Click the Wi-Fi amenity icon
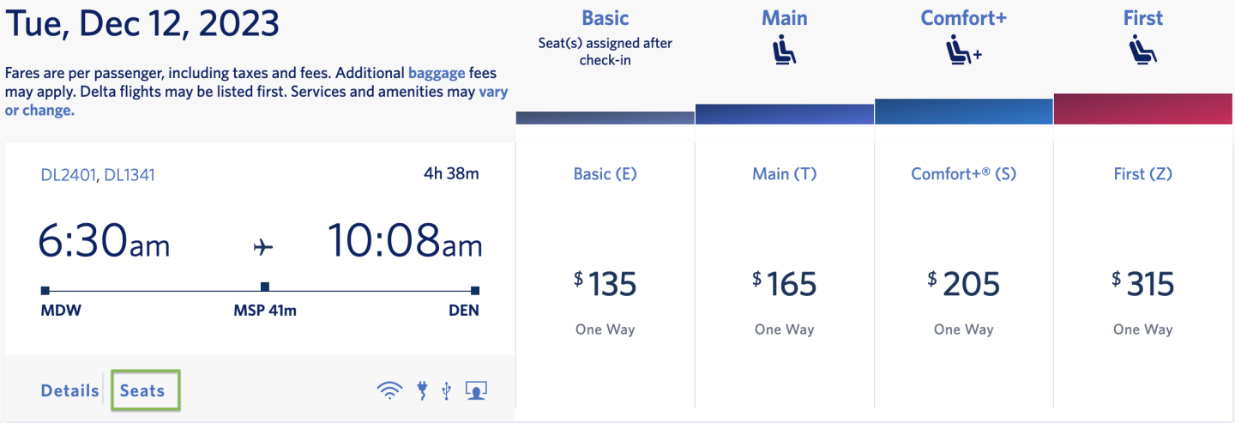Viewport: 1235px width, 423px height. 389,390
